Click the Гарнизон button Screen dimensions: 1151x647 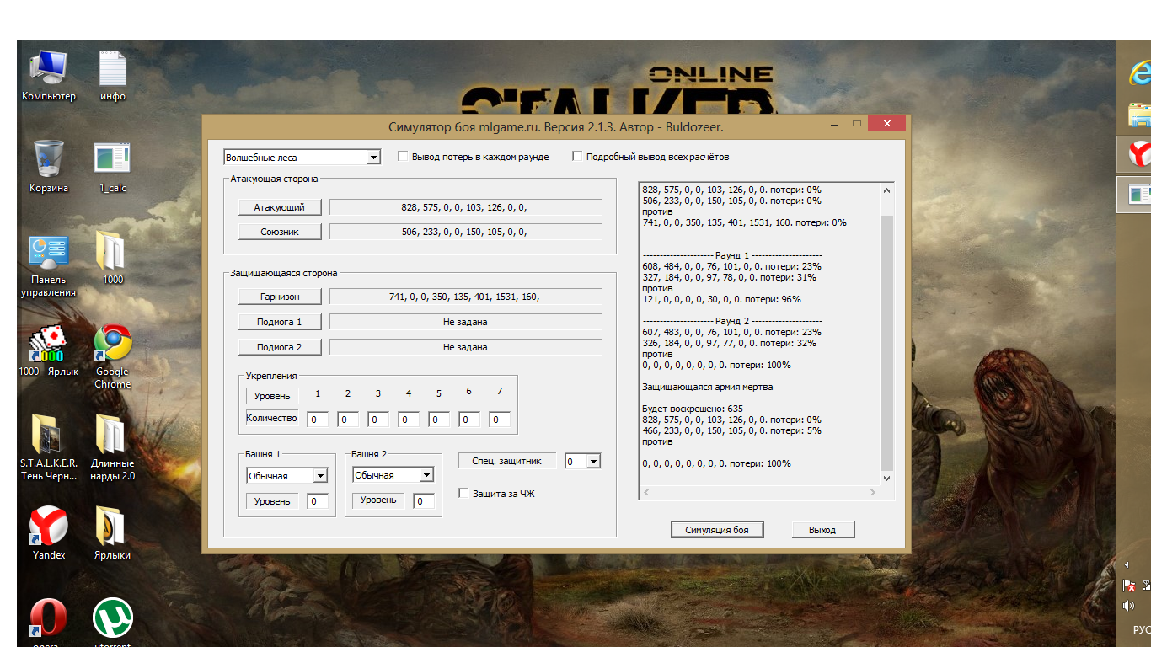(280, 297)
